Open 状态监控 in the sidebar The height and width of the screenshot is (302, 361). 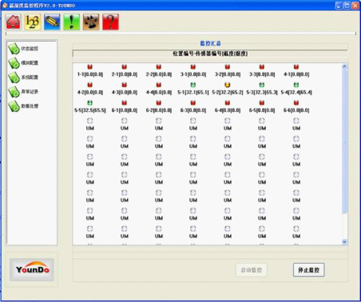click(23, 49)
